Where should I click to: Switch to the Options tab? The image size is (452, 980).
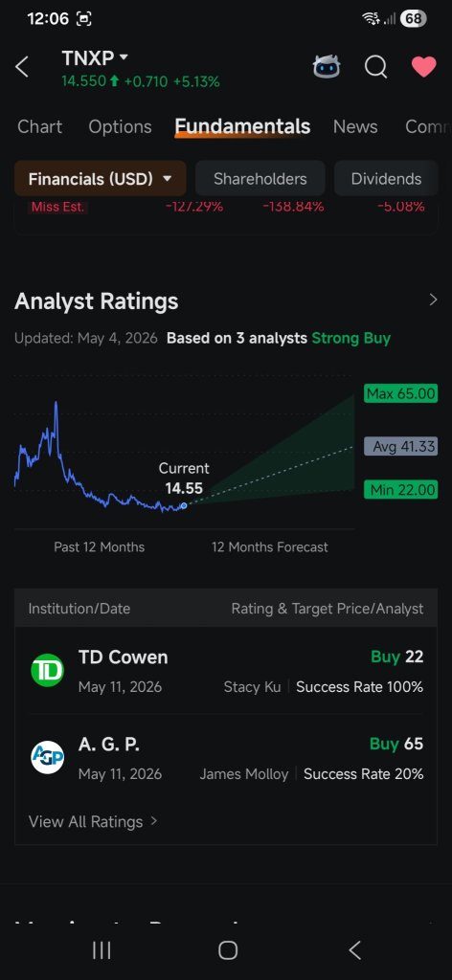click(120, 127)
